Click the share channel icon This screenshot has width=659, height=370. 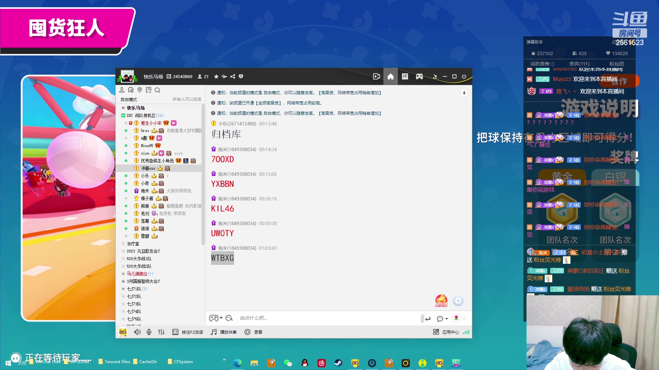(x=233, y=76)
